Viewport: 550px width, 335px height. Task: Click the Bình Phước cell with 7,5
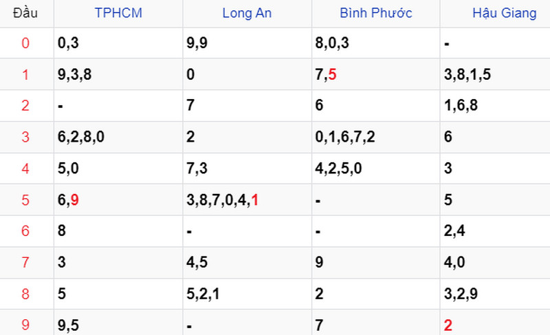tap(375, 74)
